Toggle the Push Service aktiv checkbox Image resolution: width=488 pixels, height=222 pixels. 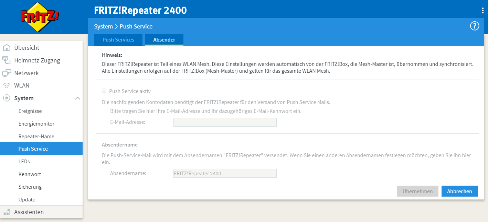click(104, 91)
